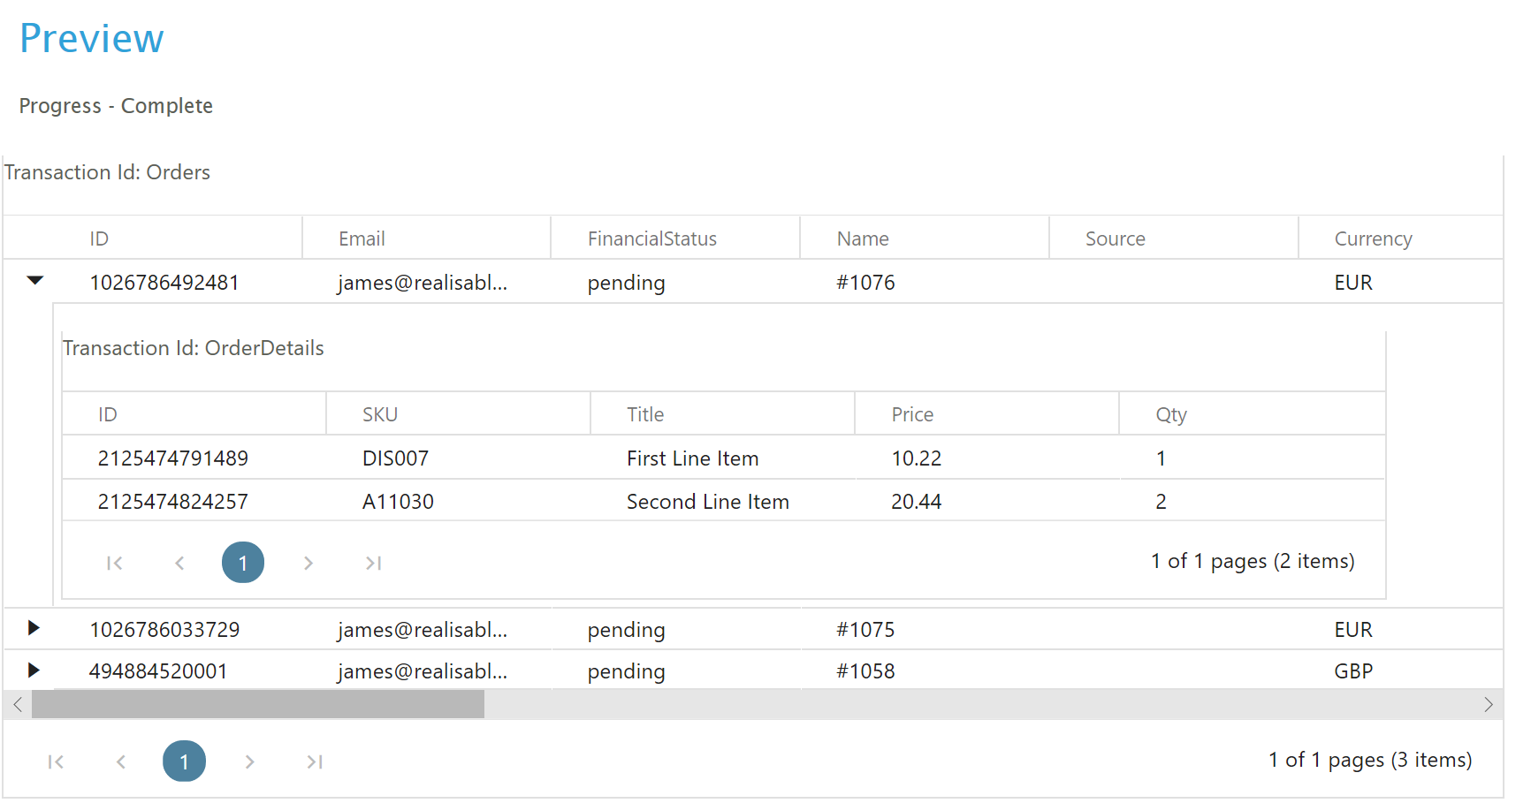This screenshot has height=803, width=1531.
Task: Go to next page in OrderDetails pager
Action: (308, 563)
